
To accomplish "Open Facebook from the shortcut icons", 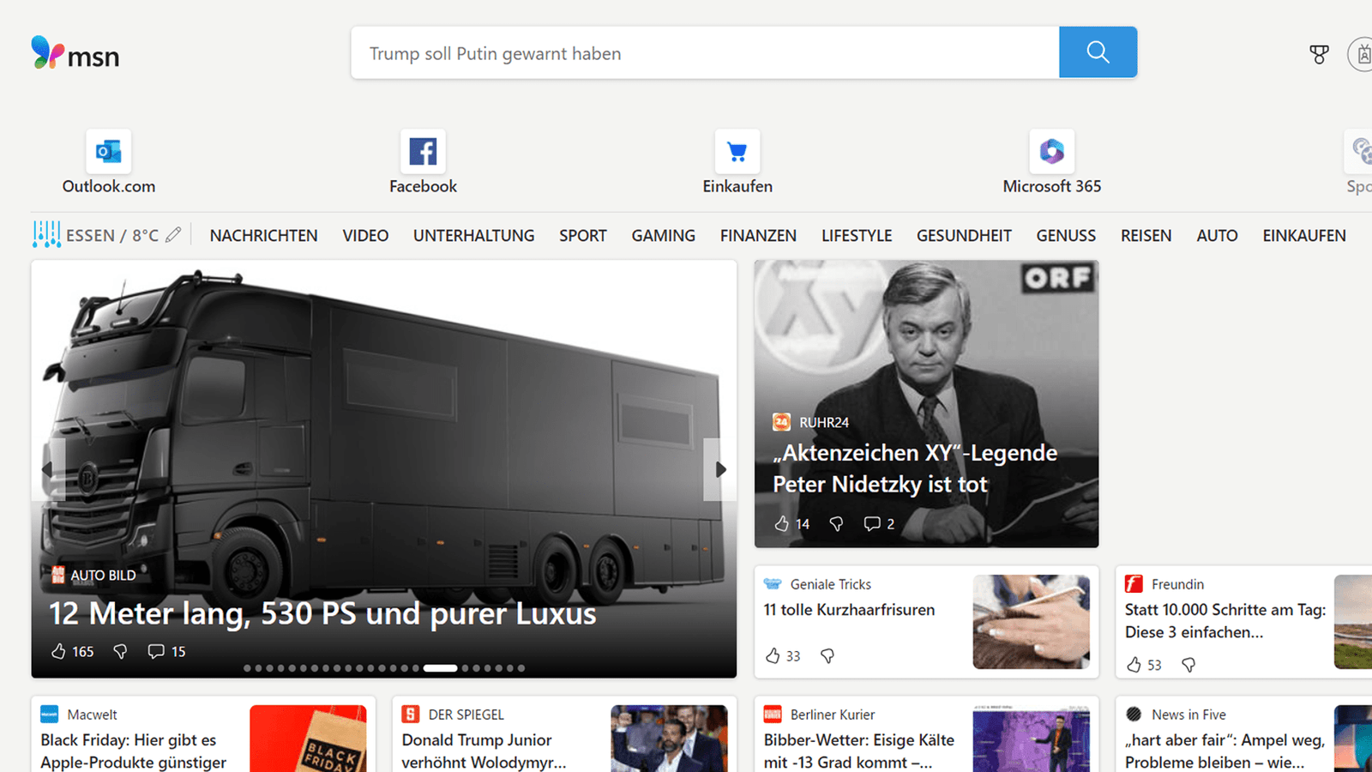I will pos(422,151).
